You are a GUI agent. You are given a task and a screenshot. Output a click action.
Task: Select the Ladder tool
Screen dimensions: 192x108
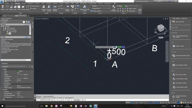point(28,7)
